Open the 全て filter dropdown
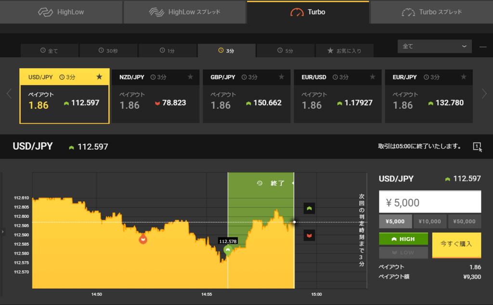This screenshot has height=305, width=493. point(434,46)
